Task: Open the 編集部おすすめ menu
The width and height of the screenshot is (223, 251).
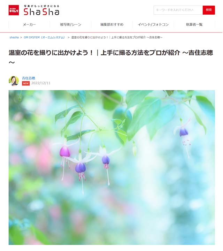Action: tap(112, 24)
